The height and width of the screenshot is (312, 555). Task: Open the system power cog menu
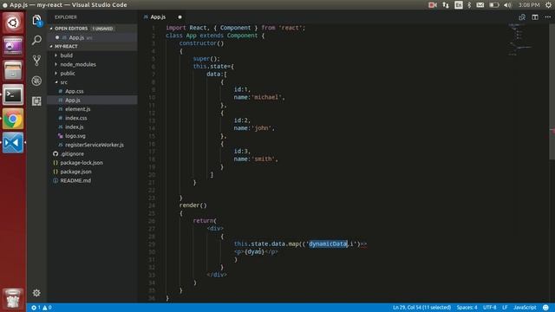[x=548, y=5]
